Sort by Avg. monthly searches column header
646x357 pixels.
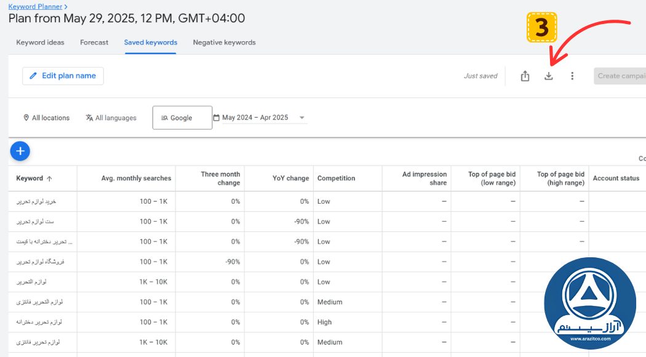click(136, 178)
